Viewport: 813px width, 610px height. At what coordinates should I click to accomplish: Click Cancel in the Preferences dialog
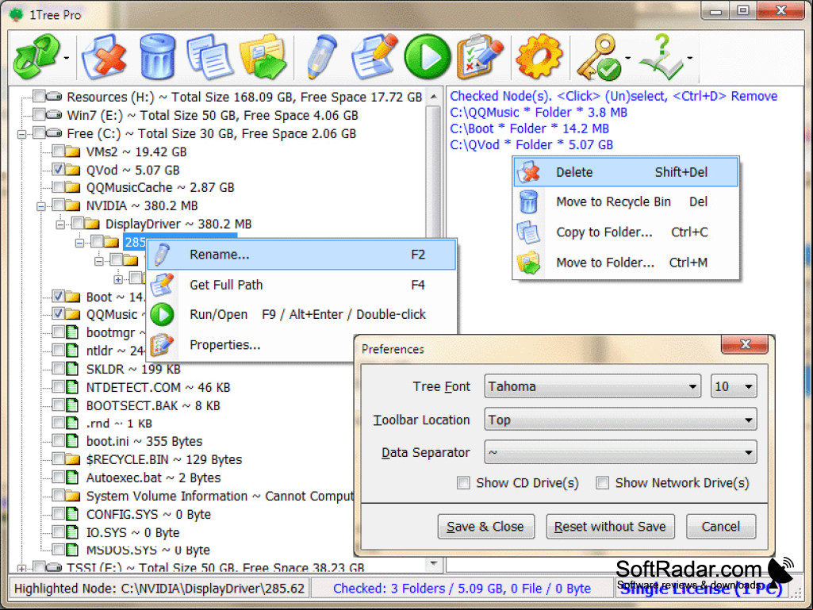pyautogui.click(x=721, y=527)
